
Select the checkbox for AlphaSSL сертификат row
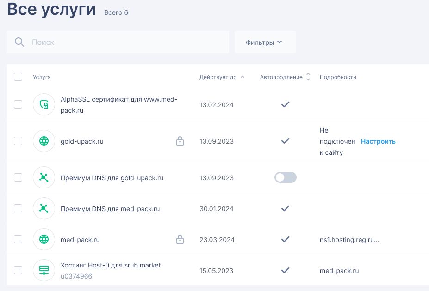(x=18, y=105)
